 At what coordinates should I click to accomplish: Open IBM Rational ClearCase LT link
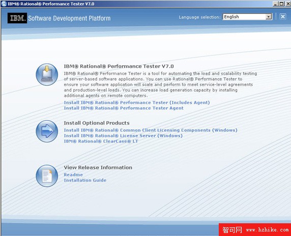coord(101,141)
